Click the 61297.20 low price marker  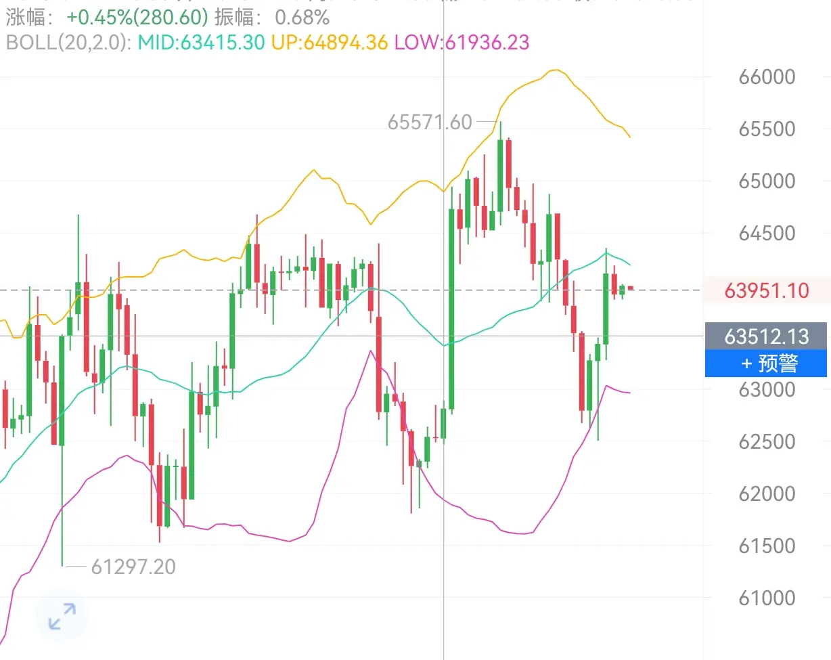(133, 567)
